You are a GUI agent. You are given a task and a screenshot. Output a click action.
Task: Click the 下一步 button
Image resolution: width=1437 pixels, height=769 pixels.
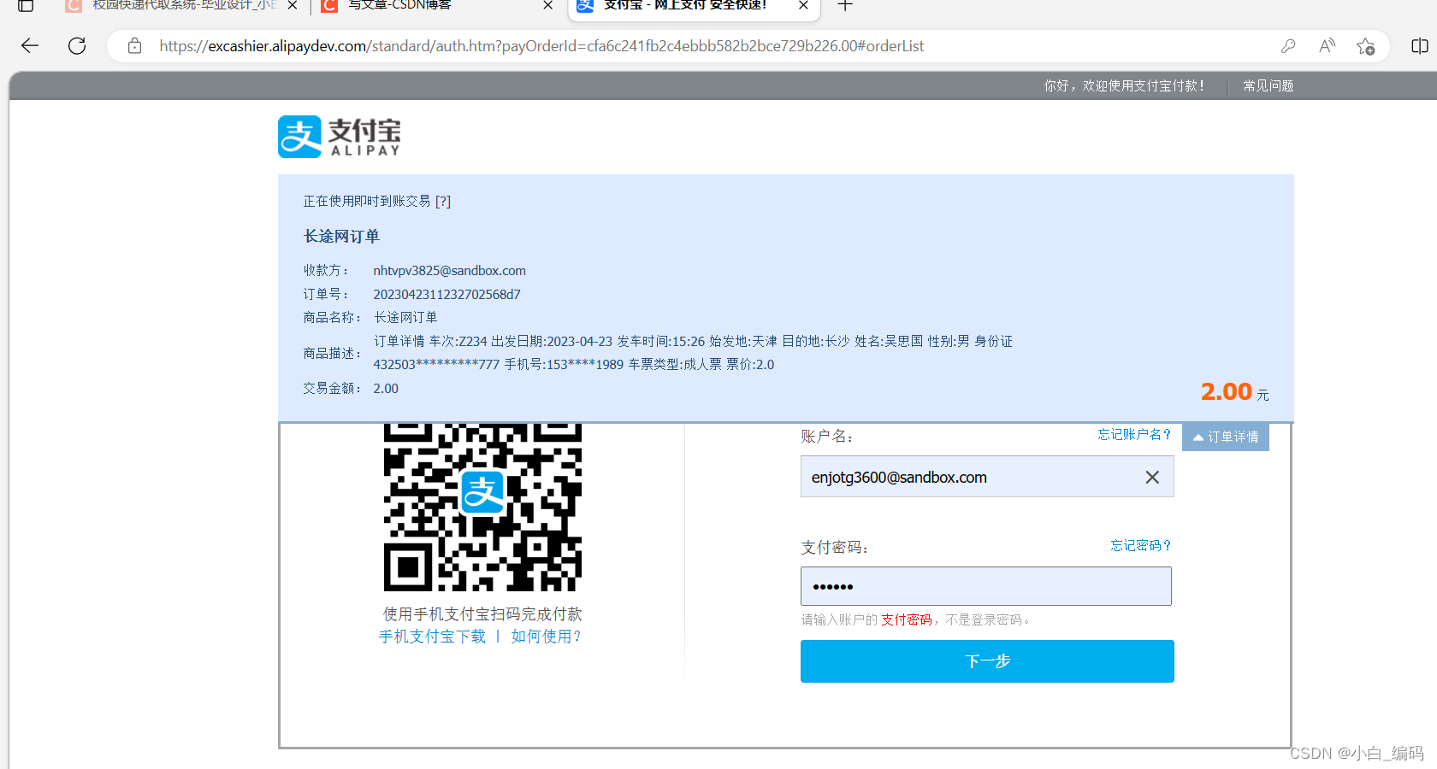(987, 661)
